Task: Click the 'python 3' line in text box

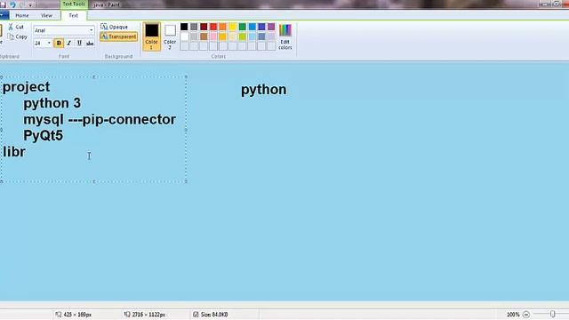Action: click(52, 103)
